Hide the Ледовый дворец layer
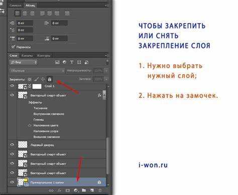238x195 pixels. coord(12,144)
